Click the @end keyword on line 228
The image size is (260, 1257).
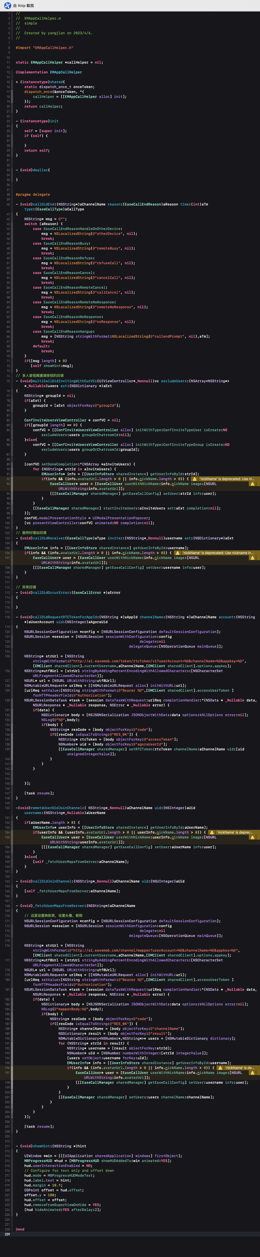20,1243
